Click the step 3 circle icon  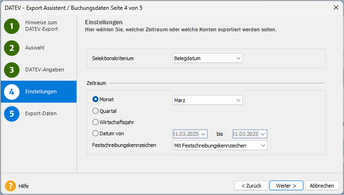pos(12,70)
